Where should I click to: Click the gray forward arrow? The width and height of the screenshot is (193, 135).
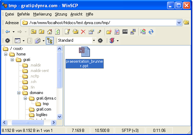[19, 32]
